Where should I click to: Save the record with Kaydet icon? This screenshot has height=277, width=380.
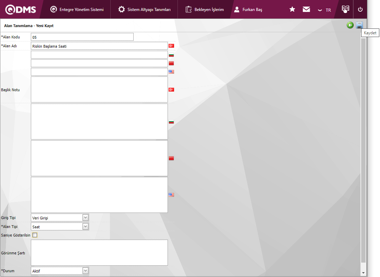[359, 25]
